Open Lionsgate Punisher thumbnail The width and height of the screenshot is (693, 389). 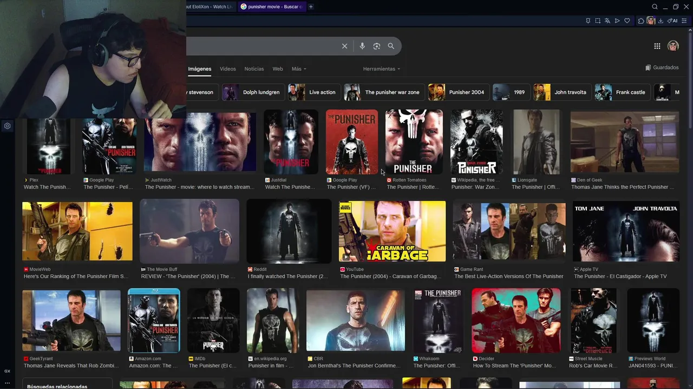(537, 142)
